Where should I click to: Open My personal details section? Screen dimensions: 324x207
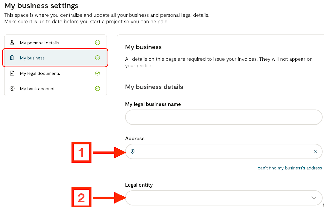click(39, 43)
